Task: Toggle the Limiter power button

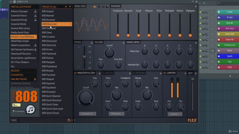Action: pyautogui.click(x=164, y=73)
